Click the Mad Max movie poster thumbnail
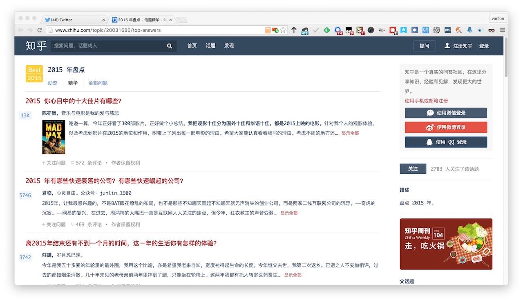523x302 pixels. tap(54, 137)
